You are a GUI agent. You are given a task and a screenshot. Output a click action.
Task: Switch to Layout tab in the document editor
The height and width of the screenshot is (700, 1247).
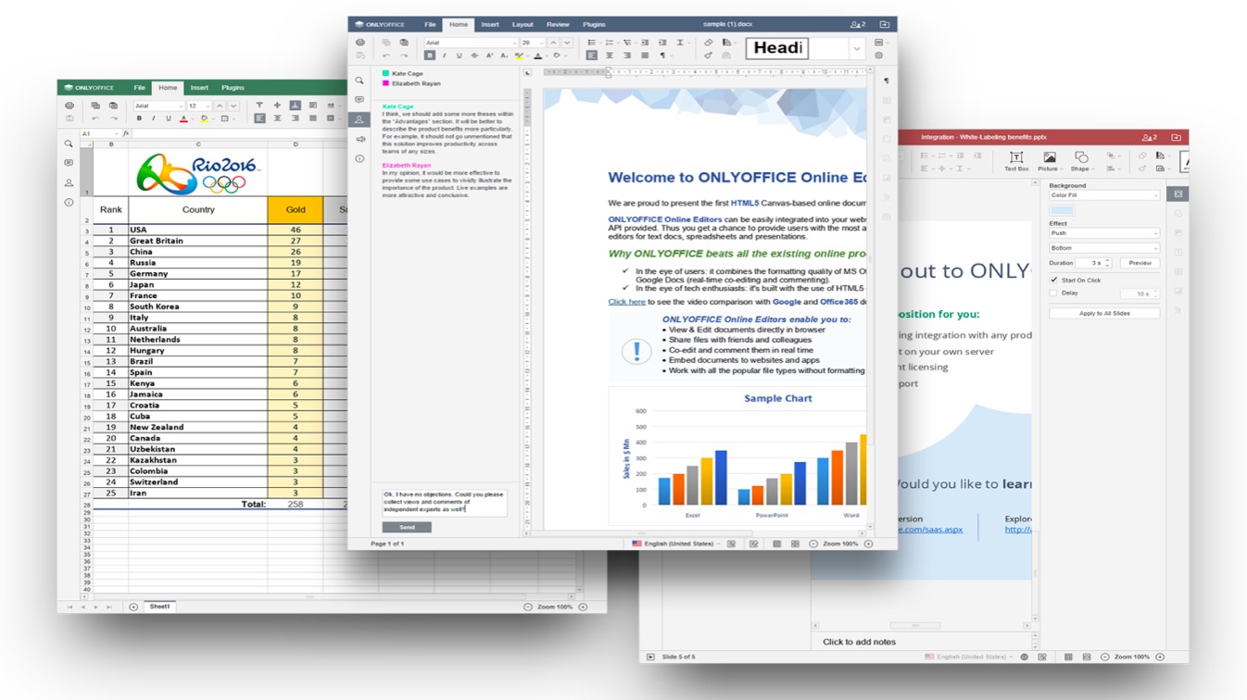(x=523, y=25)
